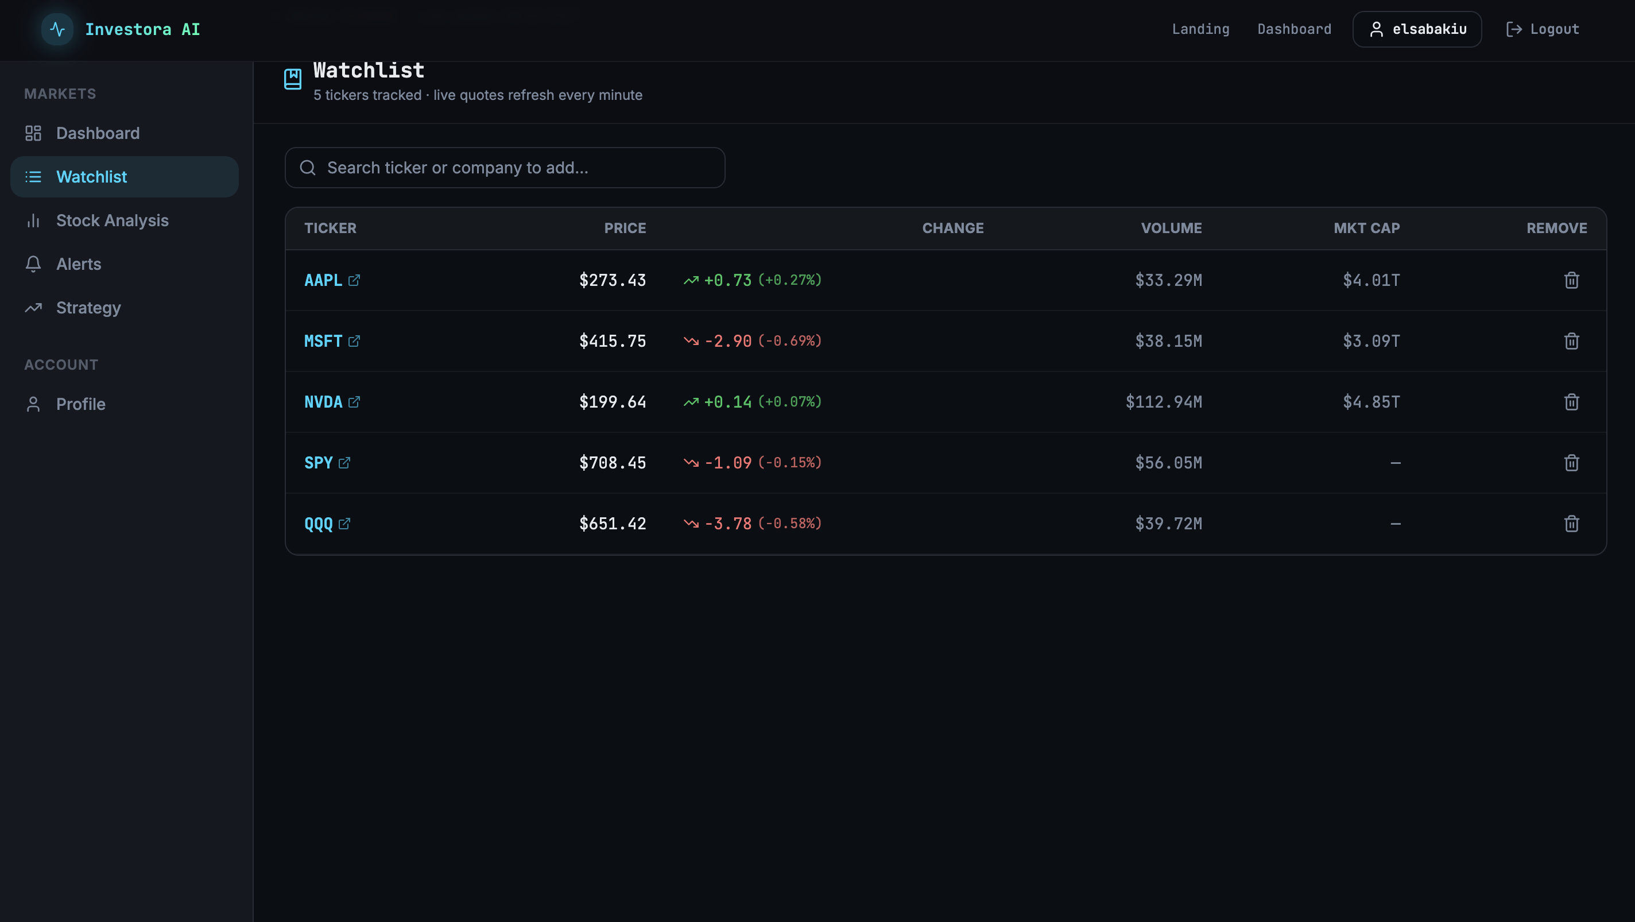Click the CHANGE column header
The width and height of the screenshot is (1635, 922).
click(x=952, y=228)
